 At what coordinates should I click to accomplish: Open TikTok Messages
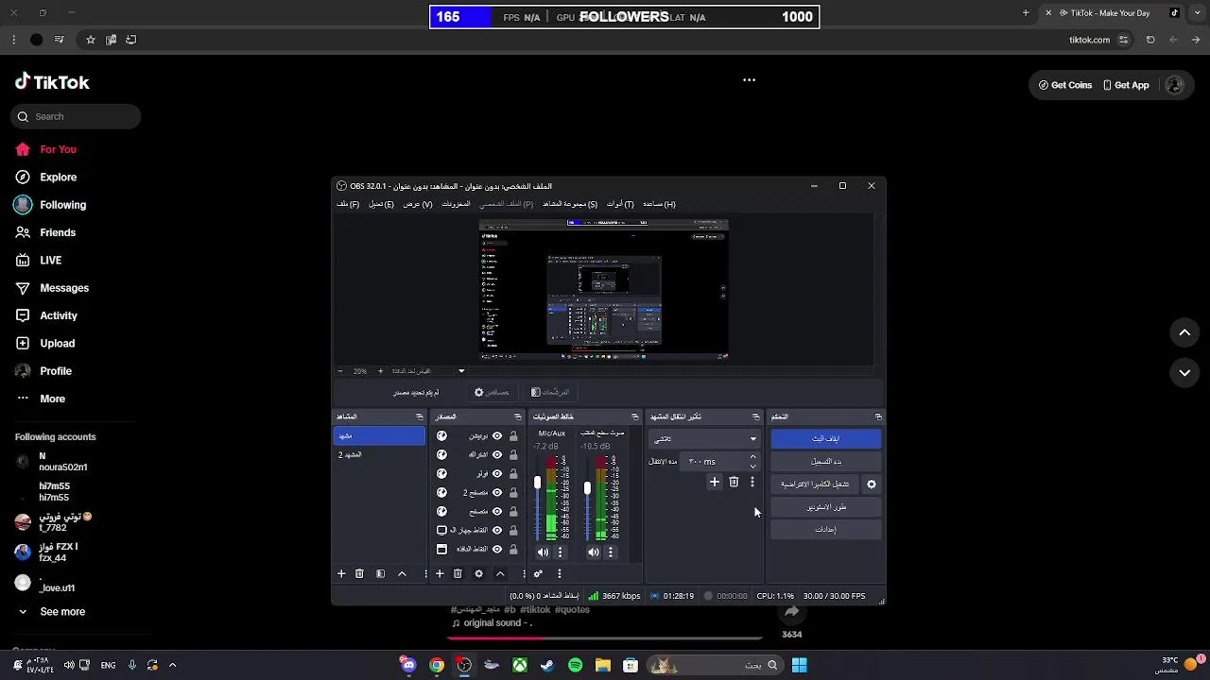tap(51, 288)
